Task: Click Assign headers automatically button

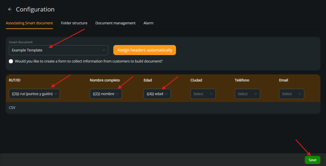Action: [x=145, y=50]
